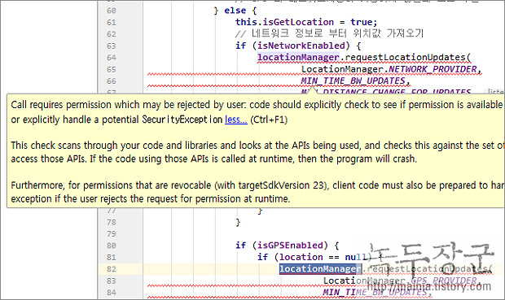
Task: Click 'locationManager' on line 64
Action: coord(298,57)
